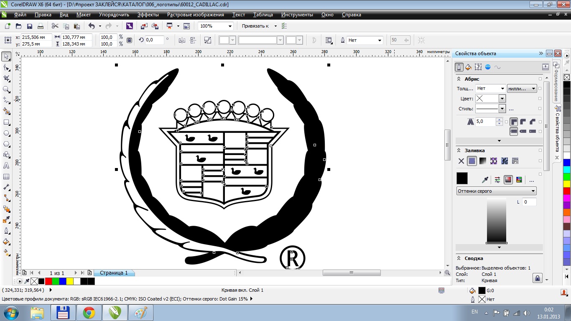Select PostScript fill type
Screen dimensions: 571x321
click(515, 161)
